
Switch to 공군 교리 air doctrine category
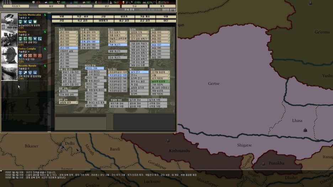click(145, 21)
